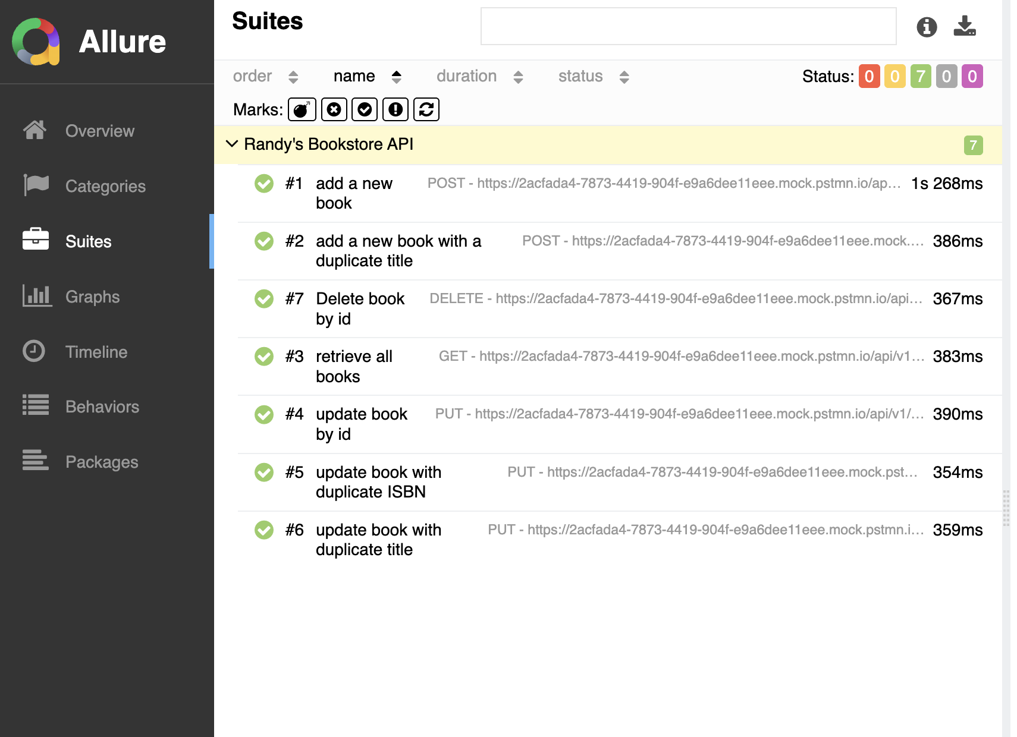
Task: Go to the Behaviors menu item
Action: click(102, 407)
